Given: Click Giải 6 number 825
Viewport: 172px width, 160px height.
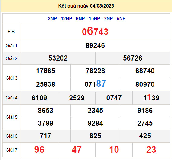Looking at the screenshot, I should click(x=95, y=136).
